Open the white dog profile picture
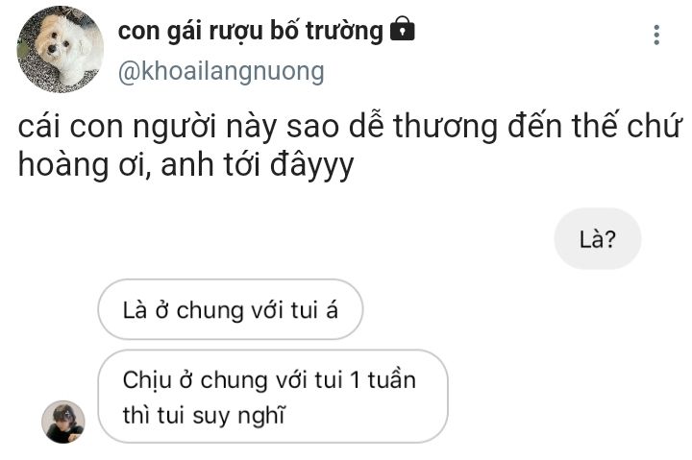The height and width of the screenshot is (460, 692). point(61,49)
